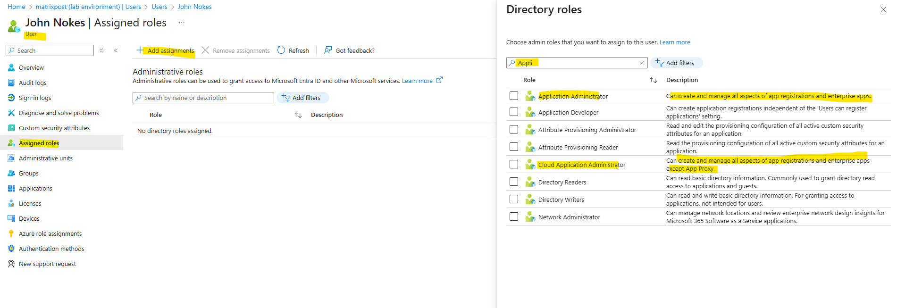Select the Directory Readers checkbox
Image resolution: width=897 pixels, height=308 pixels.
(x=514, y=182)
